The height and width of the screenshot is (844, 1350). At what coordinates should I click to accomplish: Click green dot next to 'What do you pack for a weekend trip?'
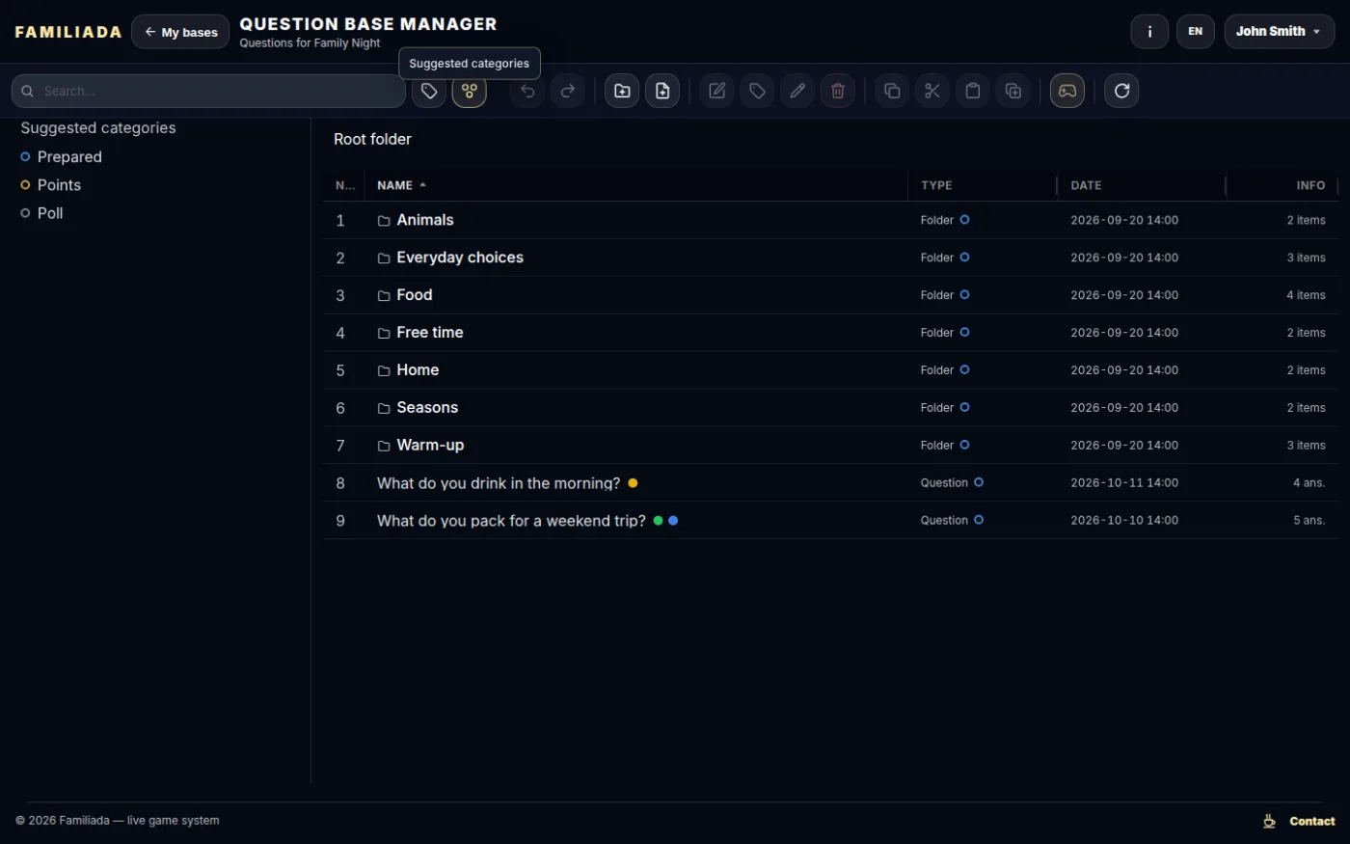[659, 521]
